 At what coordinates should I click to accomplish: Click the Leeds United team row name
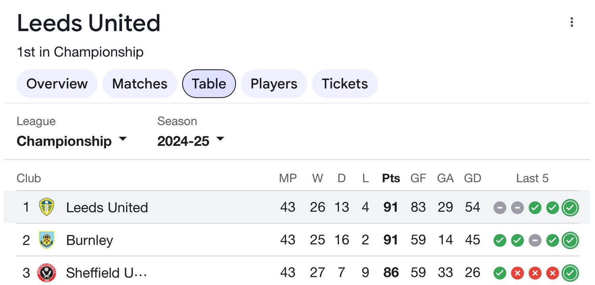(x=107, y=207)
